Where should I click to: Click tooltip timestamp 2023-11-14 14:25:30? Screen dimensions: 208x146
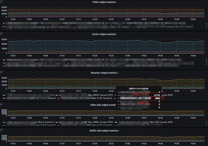(138, 89)
